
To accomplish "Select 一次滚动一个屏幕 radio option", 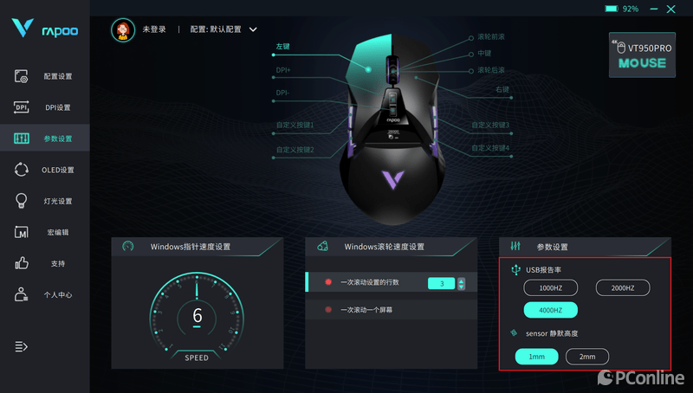I will pos(328,310).
